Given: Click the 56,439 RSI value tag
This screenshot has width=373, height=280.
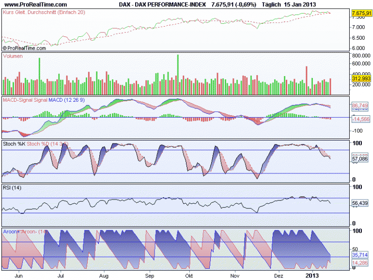Looking at the screenshot, I should [x=360, y=203].
